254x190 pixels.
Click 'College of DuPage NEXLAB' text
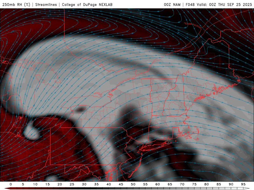(x=87, y=4)
